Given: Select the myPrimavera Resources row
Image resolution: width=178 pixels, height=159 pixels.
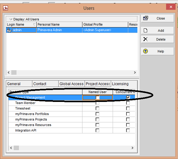Looking at the screenshot, I should tap(72, 125).
